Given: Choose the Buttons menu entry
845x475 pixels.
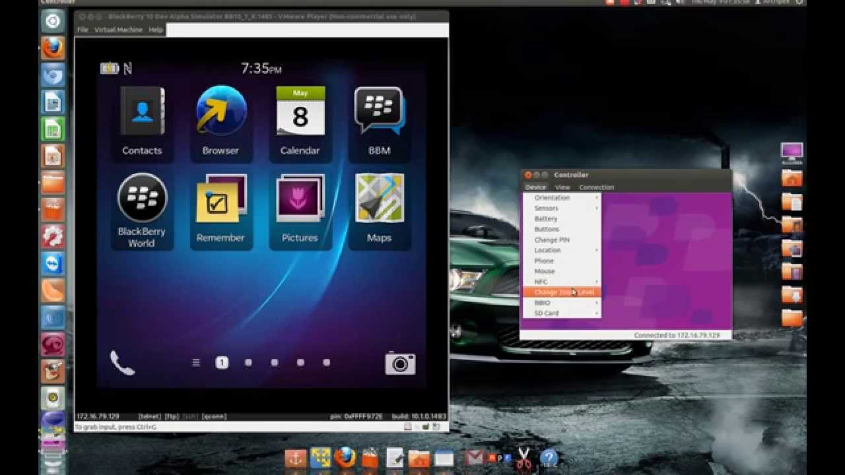Looking at the screenshot, I should pos(562,230).
